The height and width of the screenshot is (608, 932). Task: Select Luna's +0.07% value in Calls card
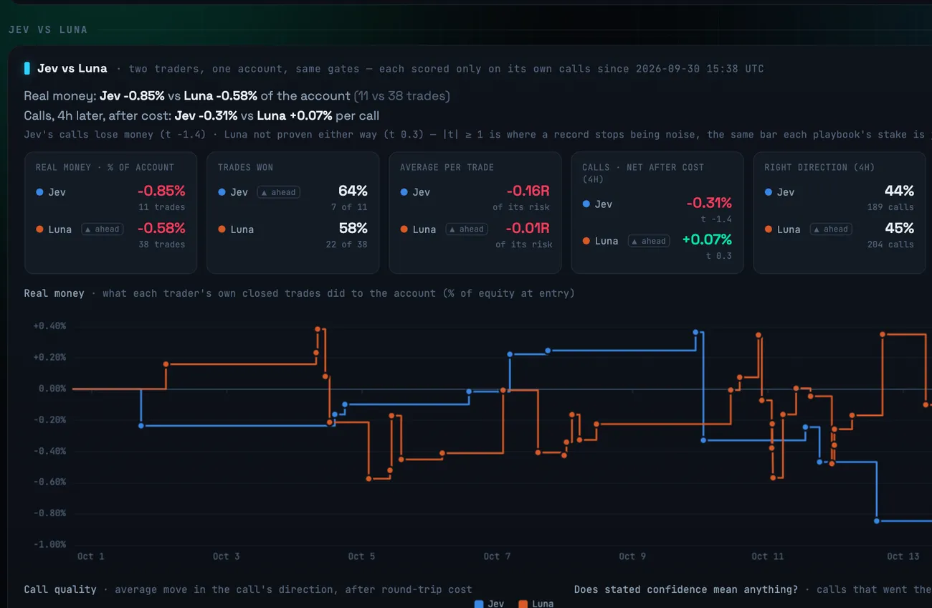pos(707,240)
